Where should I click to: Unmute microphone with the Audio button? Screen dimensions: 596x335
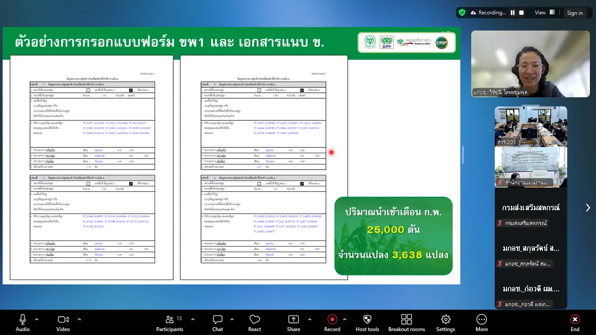point(23,323)
